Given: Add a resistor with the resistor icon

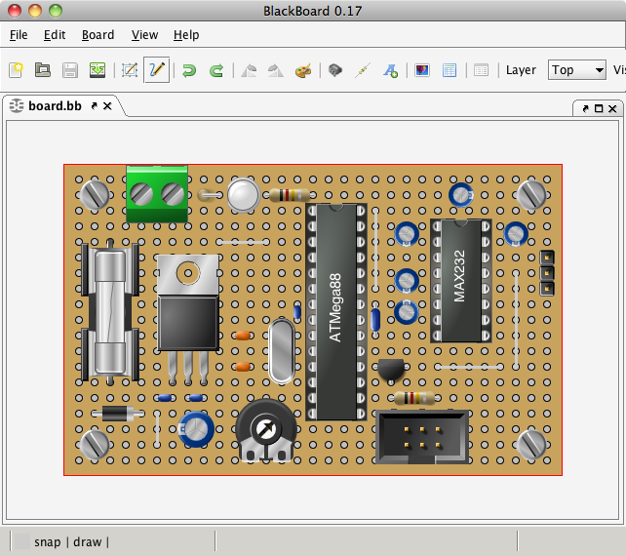Looking at the screenshot, I should point(363,70).
